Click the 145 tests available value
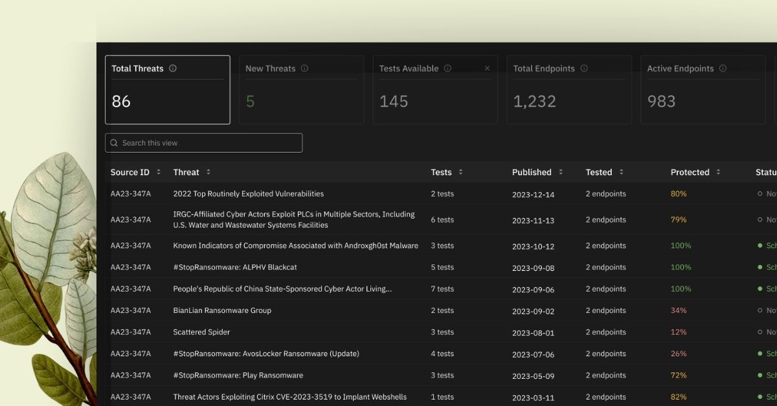The image size is (777, 406). pos(394,101)
